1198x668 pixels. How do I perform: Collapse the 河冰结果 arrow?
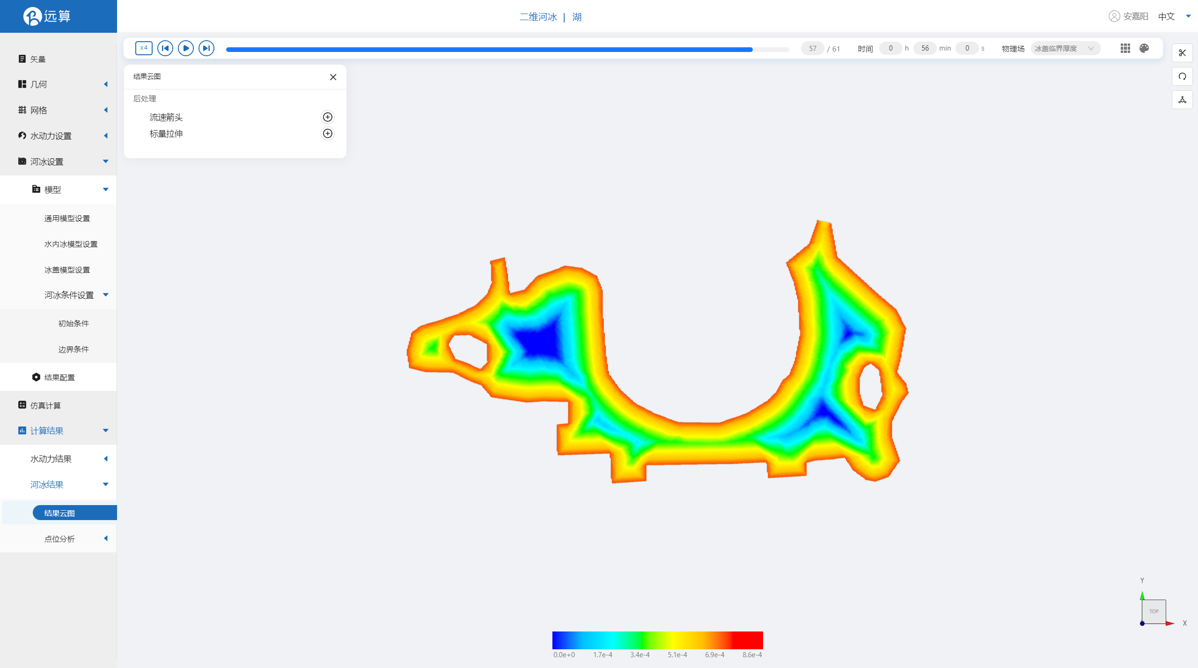[x=106, y=484]
